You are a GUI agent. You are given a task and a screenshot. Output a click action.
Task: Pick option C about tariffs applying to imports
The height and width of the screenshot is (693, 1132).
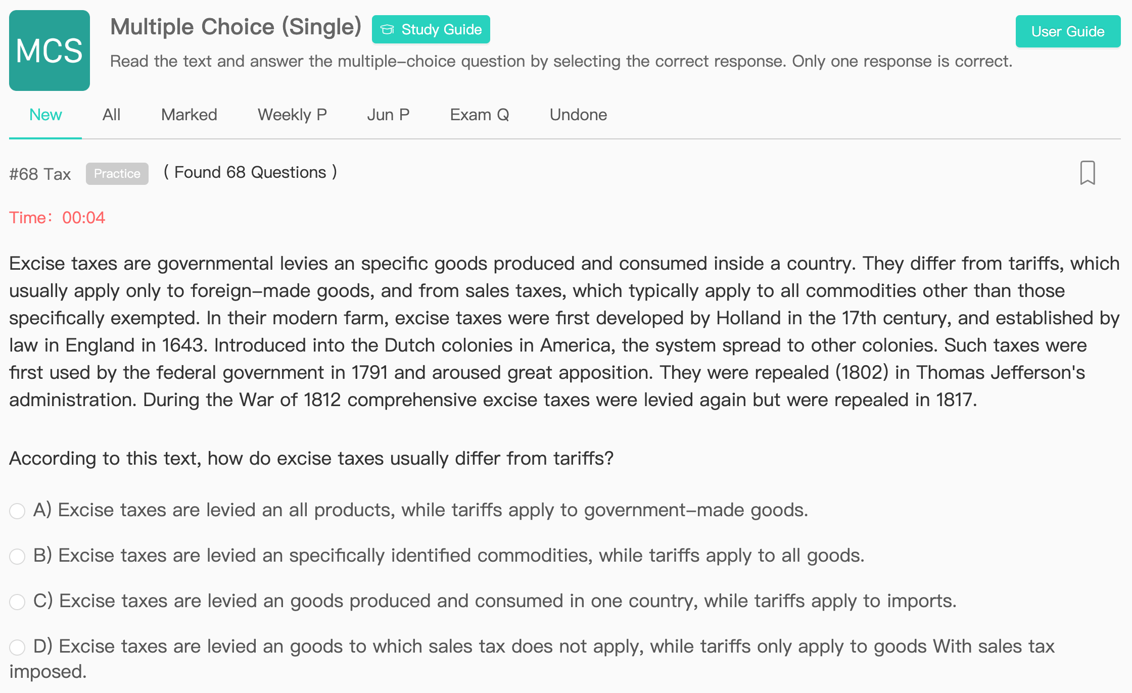click(17, 602)
